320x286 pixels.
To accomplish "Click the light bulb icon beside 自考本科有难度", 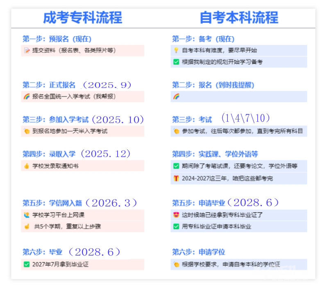I will click(176, 50).
